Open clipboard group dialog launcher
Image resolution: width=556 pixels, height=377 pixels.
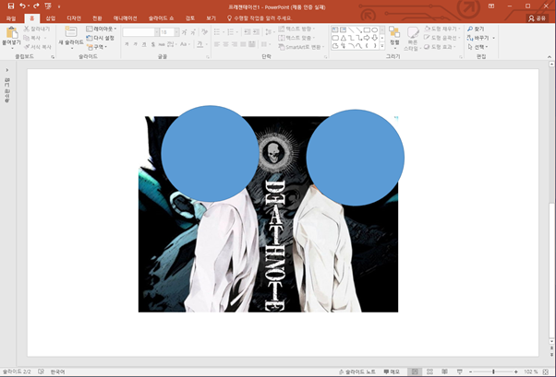point(53,57)
